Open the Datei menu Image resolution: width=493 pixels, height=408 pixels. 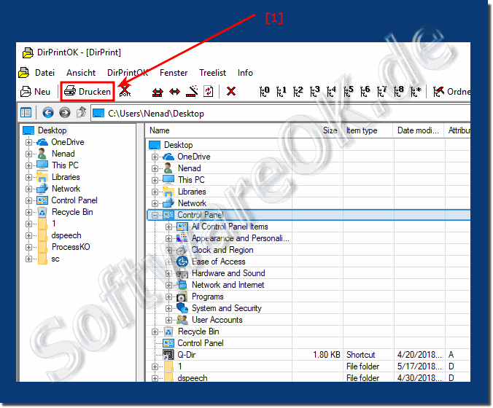pyautogui.click(x=44, y=73)
